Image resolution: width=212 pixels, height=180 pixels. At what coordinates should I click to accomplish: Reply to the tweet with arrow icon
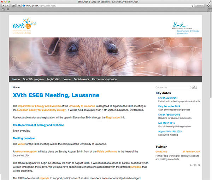191,165
